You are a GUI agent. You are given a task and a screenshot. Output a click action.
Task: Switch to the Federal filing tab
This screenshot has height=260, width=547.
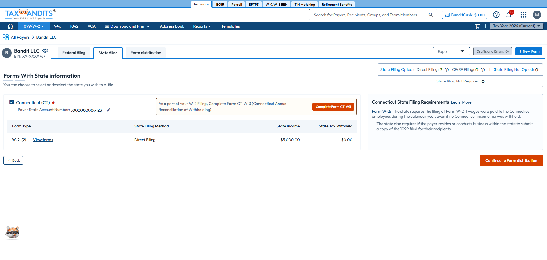(74, 53)
